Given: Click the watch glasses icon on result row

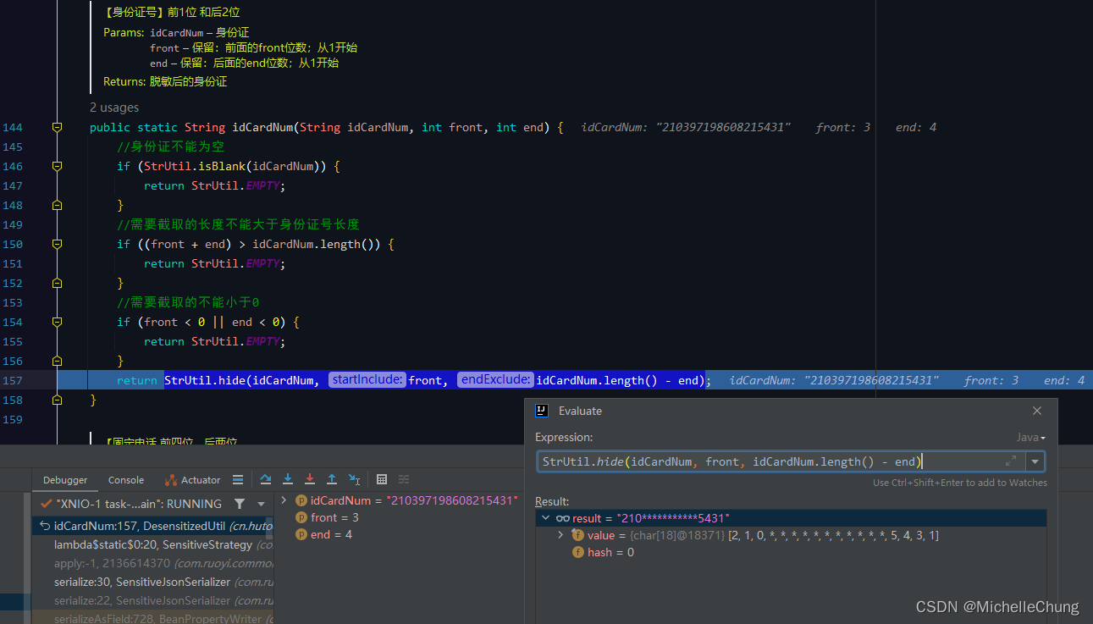Looking at the screenshot, I should [563, 518].
